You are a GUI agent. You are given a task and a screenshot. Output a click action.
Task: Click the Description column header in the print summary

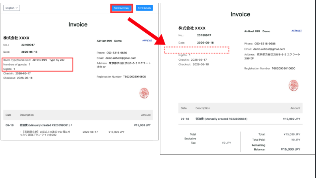(202, 108)
